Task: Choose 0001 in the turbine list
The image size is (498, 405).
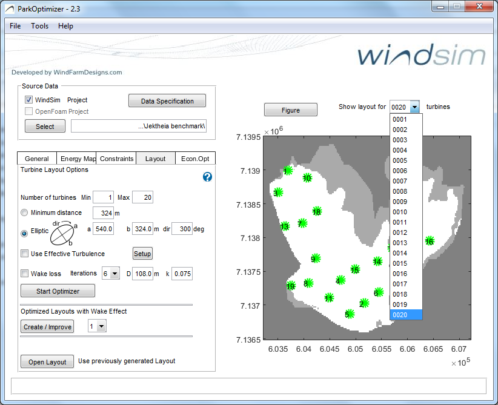Action: [406, 119]
